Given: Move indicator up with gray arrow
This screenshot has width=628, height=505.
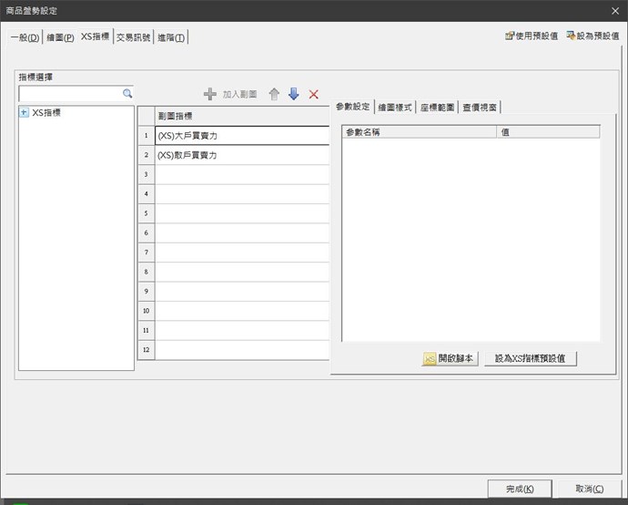Looking at the screenshot, I should [274, 94].
